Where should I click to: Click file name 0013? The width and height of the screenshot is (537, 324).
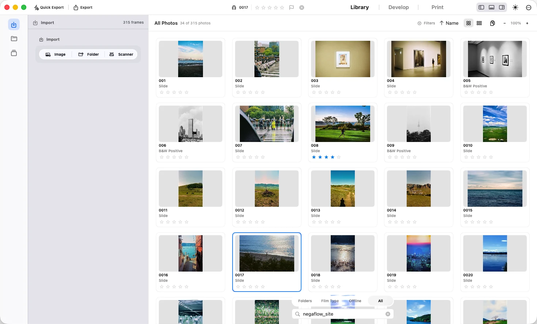tap(315, 210)
